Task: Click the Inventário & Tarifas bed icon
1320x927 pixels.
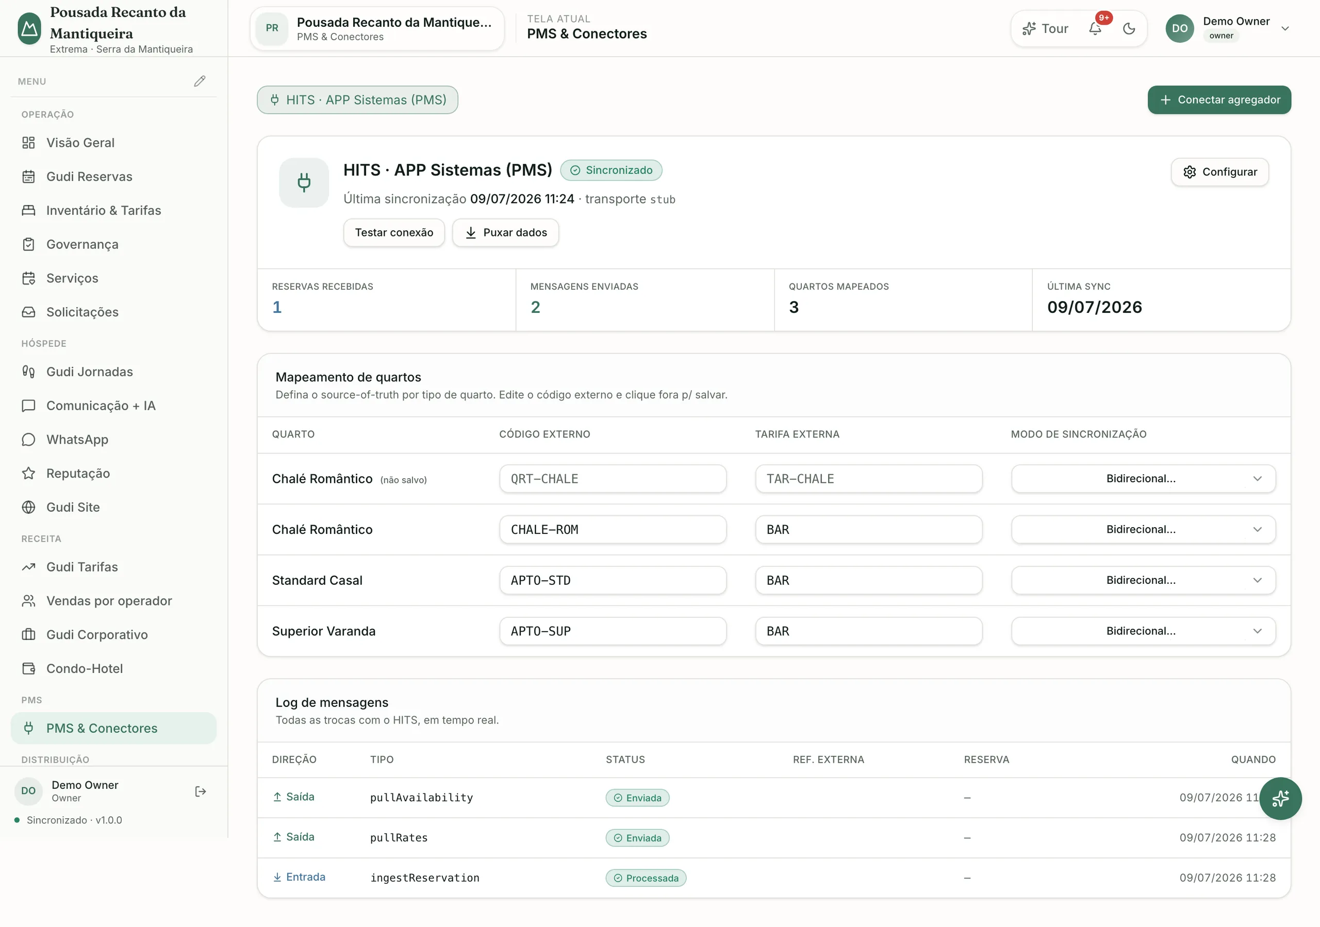Action: tap(28, 210)
